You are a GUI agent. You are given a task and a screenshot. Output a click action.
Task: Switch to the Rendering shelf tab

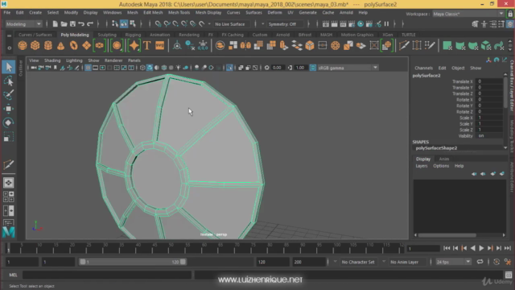(x=189, y=35)
